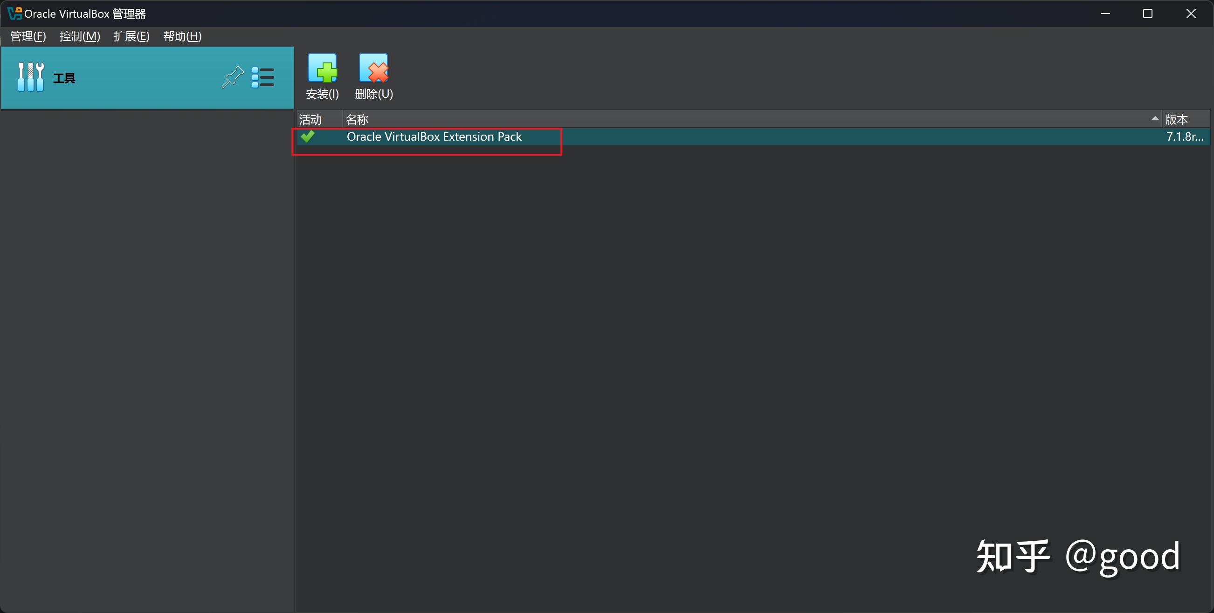The image size is (1214, 613).
Task: Click the 名称 column header to sort
Action: (357, 119)
